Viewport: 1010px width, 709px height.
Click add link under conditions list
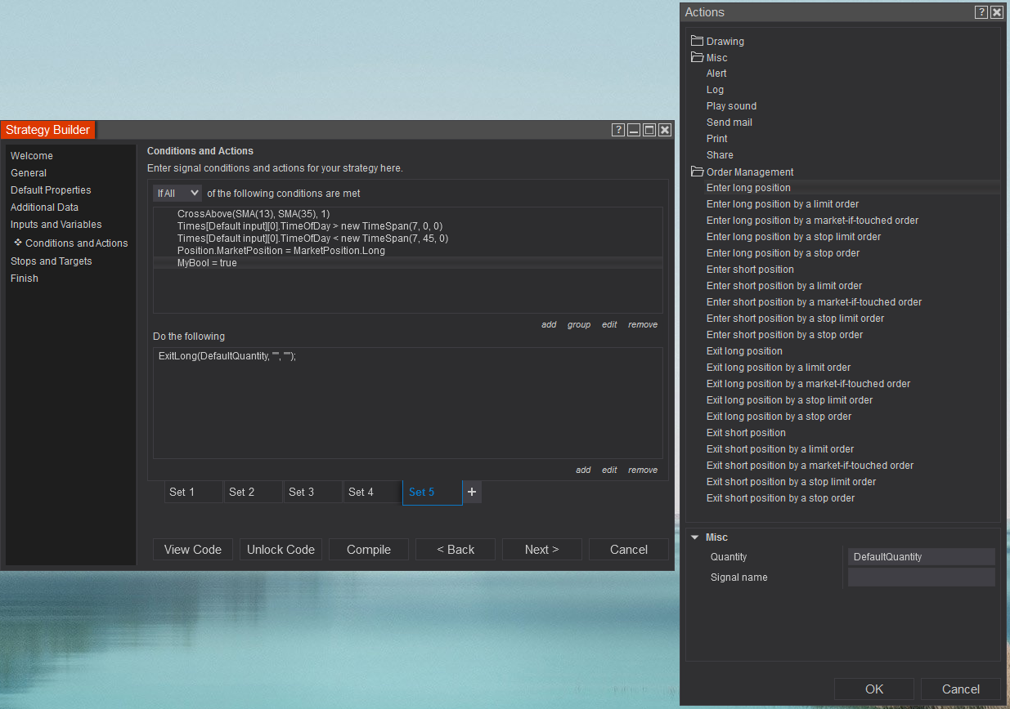[x=549, y=324]
